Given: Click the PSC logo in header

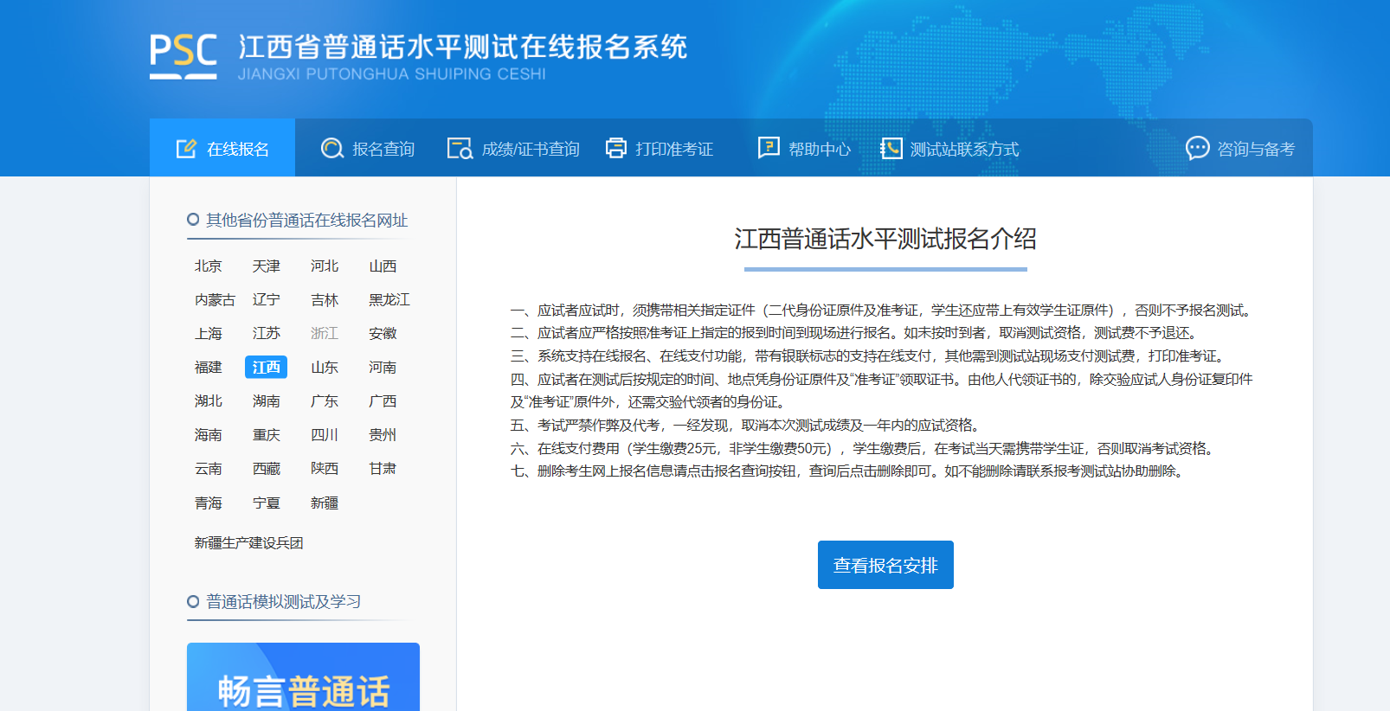Looking at the screenshot, I should pos(183,57).
